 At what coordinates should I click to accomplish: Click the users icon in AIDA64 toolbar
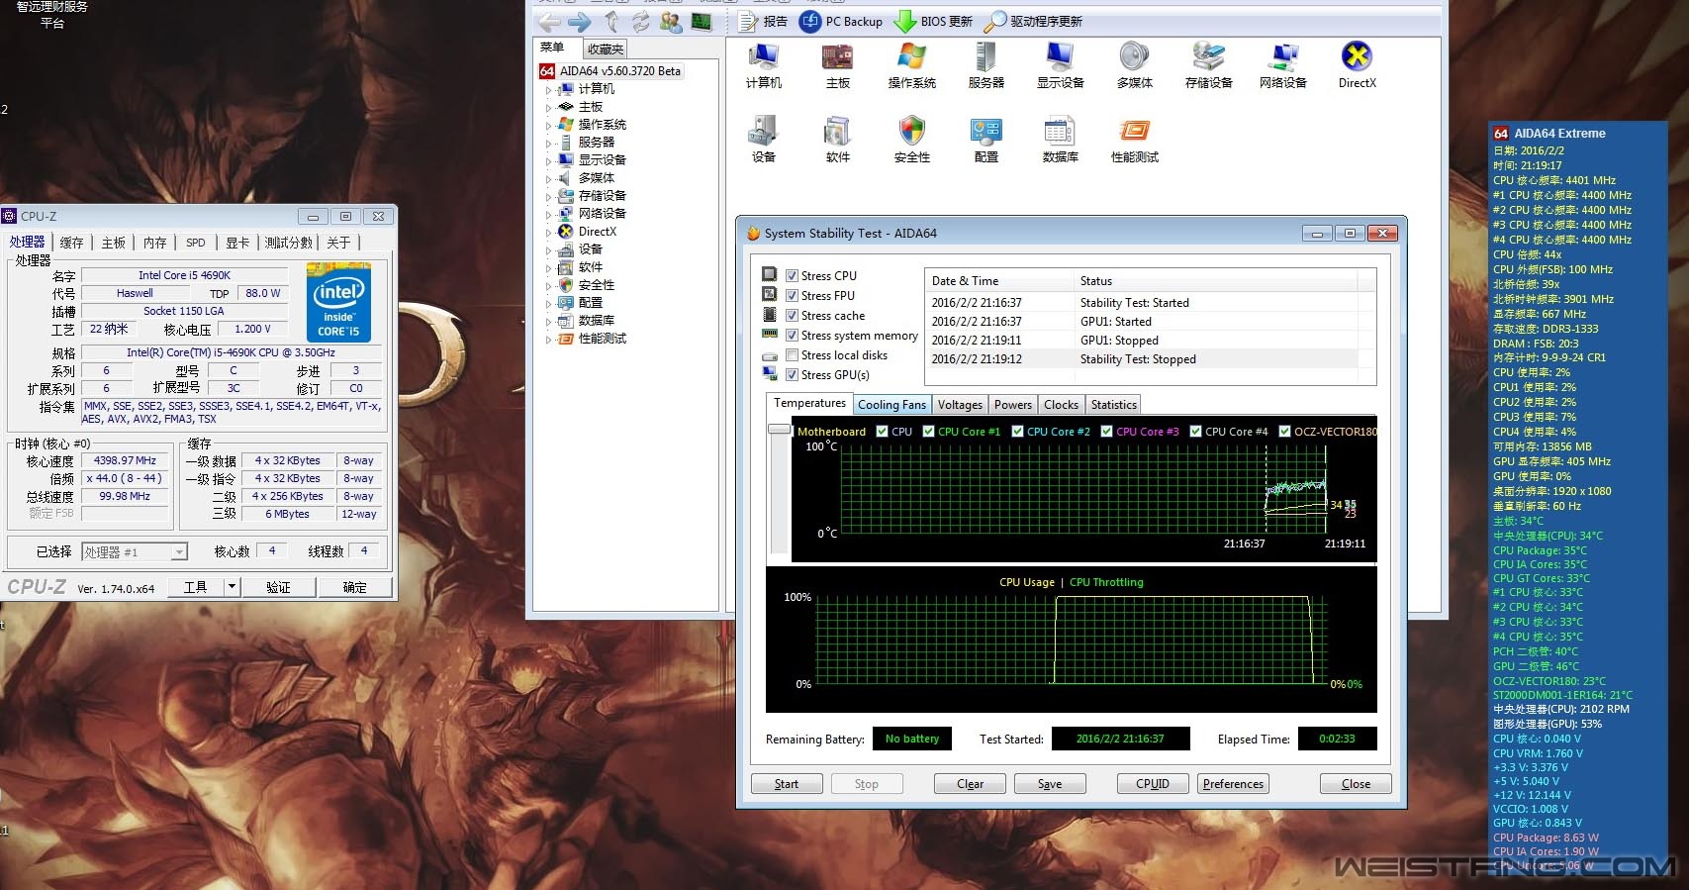click(x=671, y=21)
